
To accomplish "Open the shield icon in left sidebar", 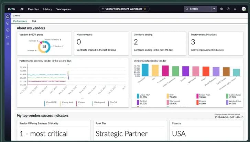I will (8, 23).
